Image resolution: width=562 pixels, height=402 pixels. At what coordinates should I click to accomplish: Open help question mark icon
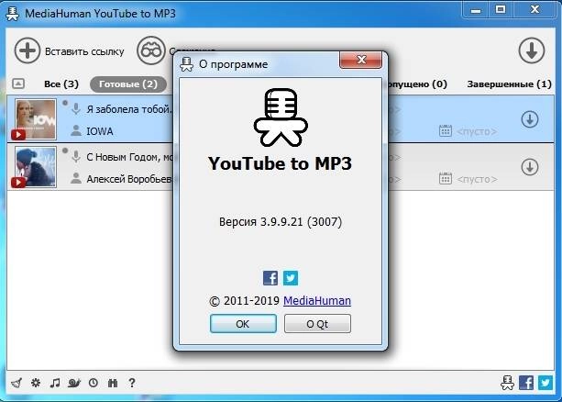point(132,383)
